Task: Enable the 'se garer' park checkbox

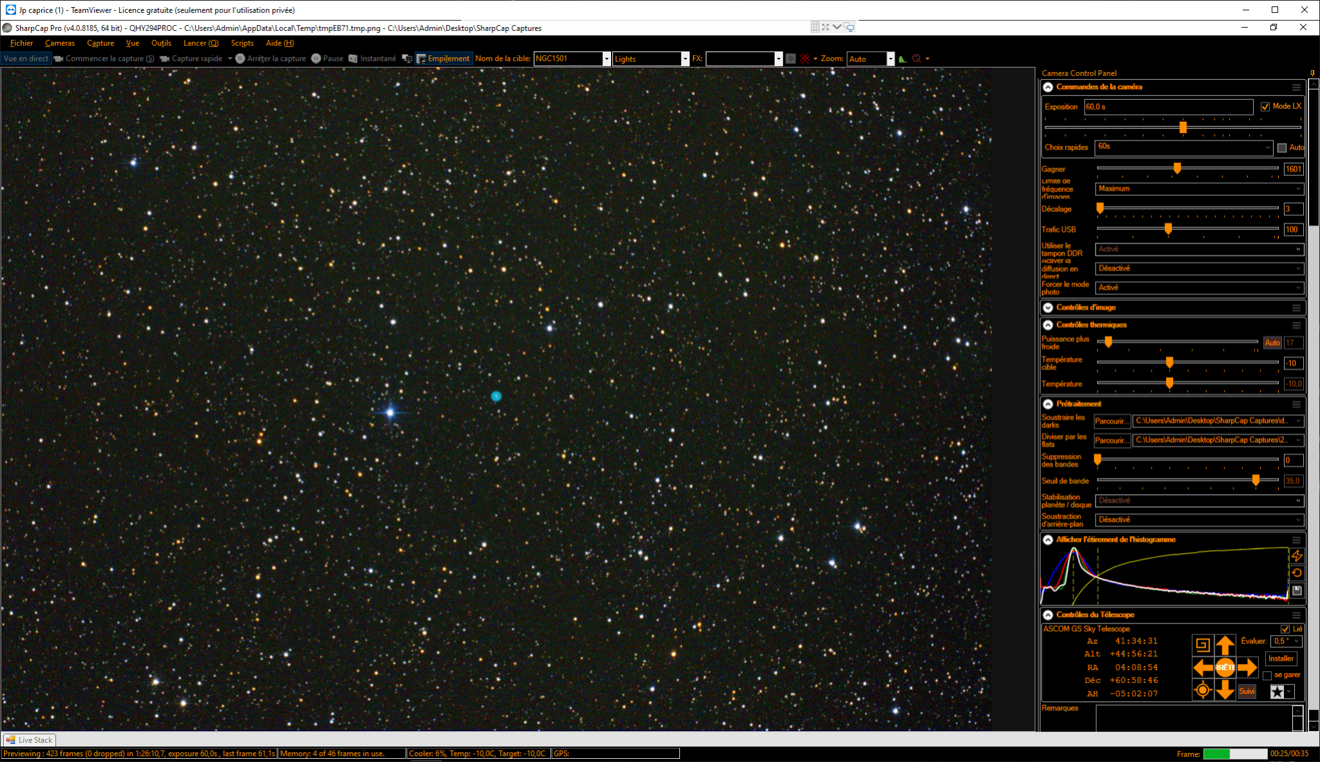Action: (x=1267, y=676)
